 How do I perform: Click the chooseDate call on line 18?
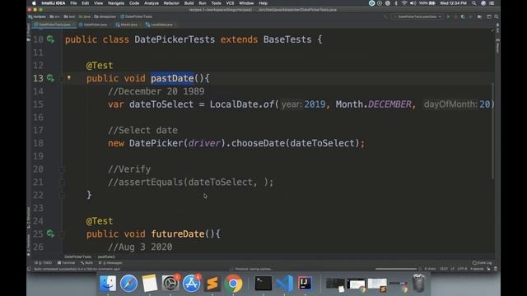pyautogui.click(x=258, y=143)
